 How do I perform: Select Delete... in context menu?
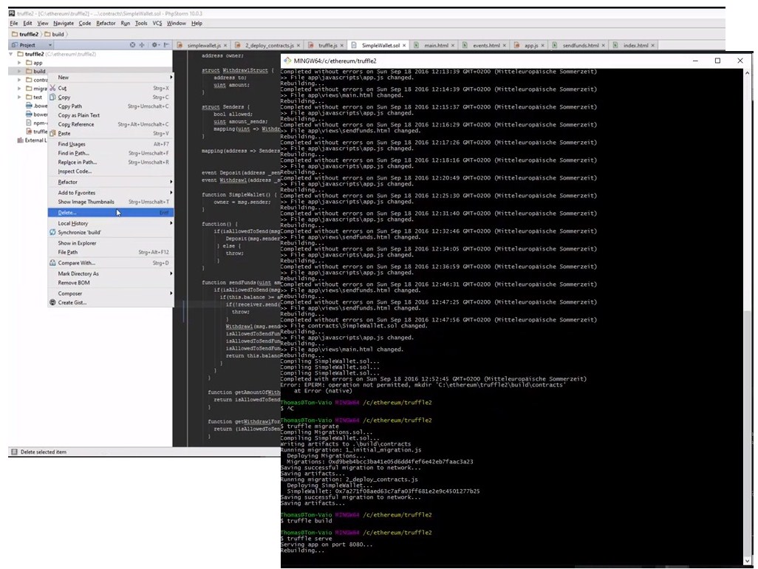point(110,213)
